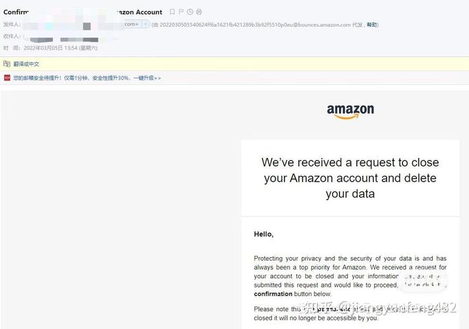Click the Hello greeting in email body
469x329 pixels.
coord(263,234)
